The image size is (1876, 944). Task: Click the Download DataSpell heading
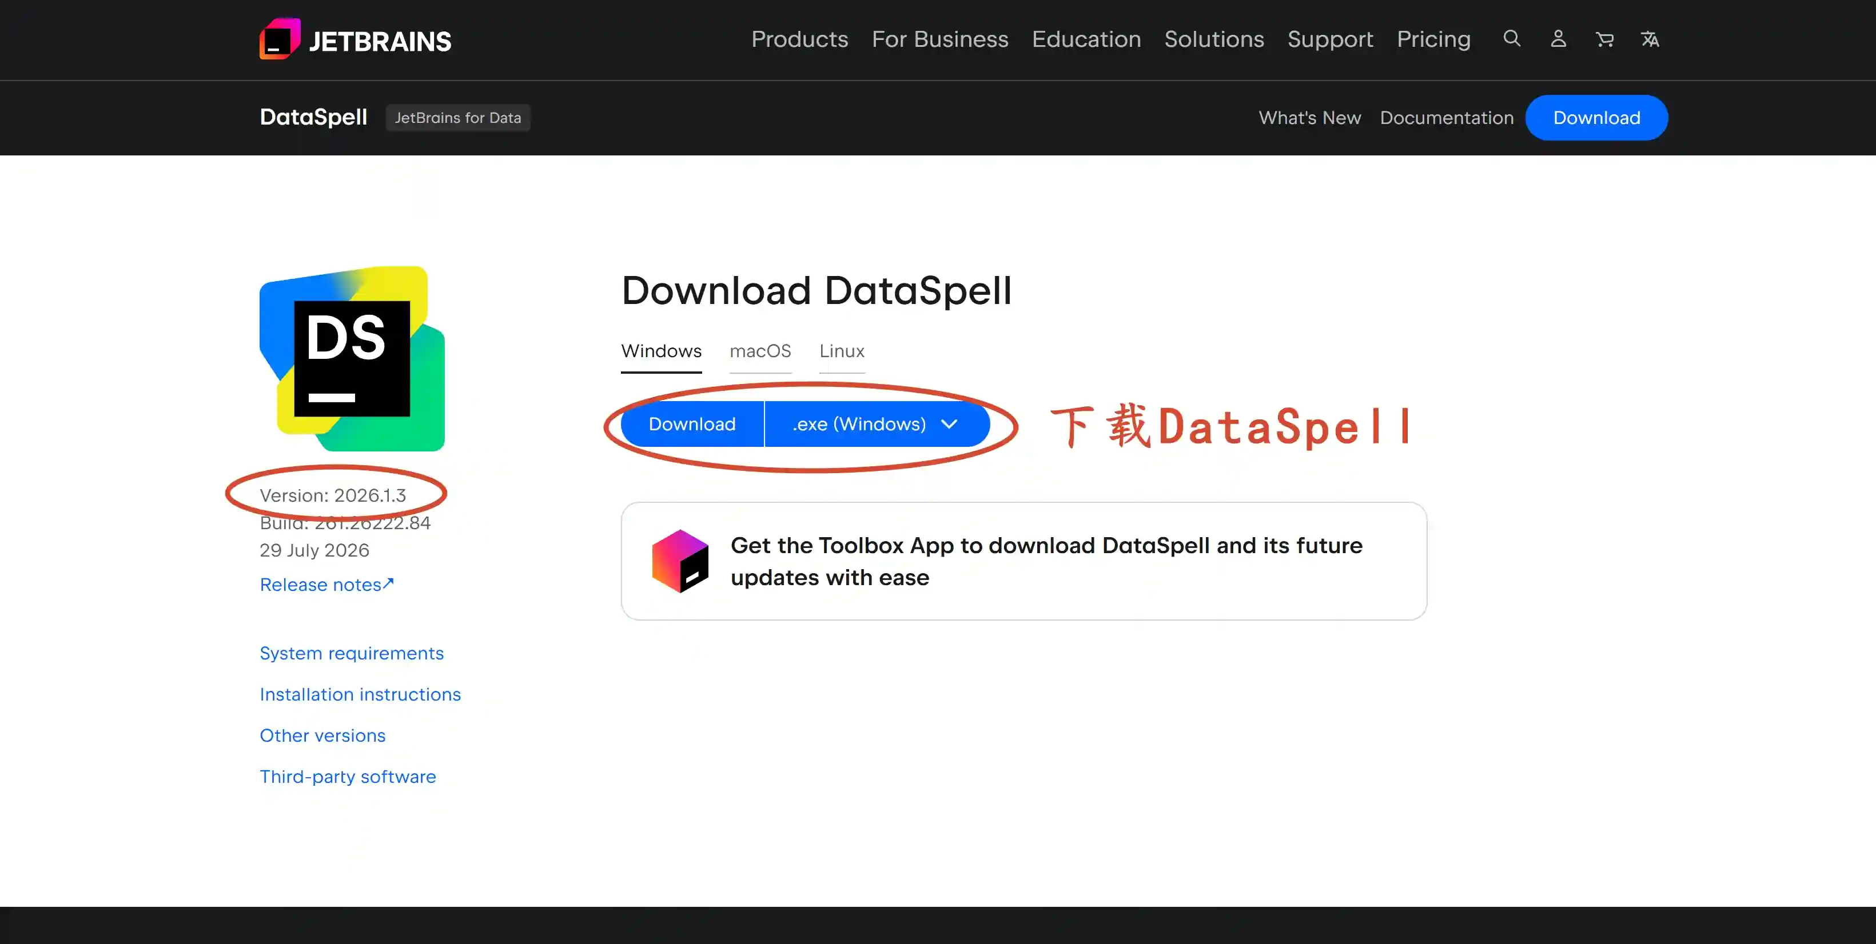[816, 290]
